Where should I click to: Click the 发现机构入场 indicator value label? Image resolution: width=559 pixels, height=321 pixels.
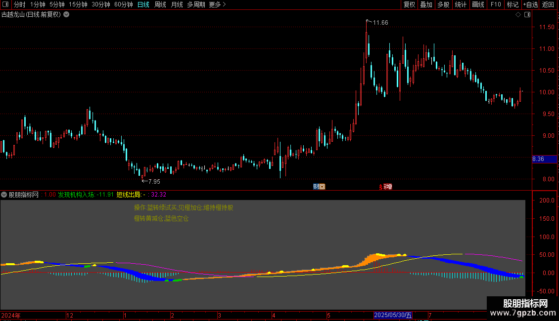point(86,195)
